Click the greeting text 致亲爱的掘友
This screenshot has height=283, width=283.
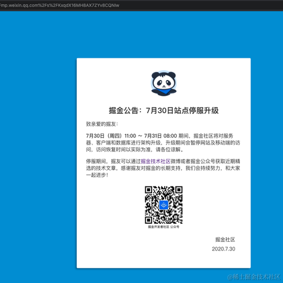(x=102, y=124)
